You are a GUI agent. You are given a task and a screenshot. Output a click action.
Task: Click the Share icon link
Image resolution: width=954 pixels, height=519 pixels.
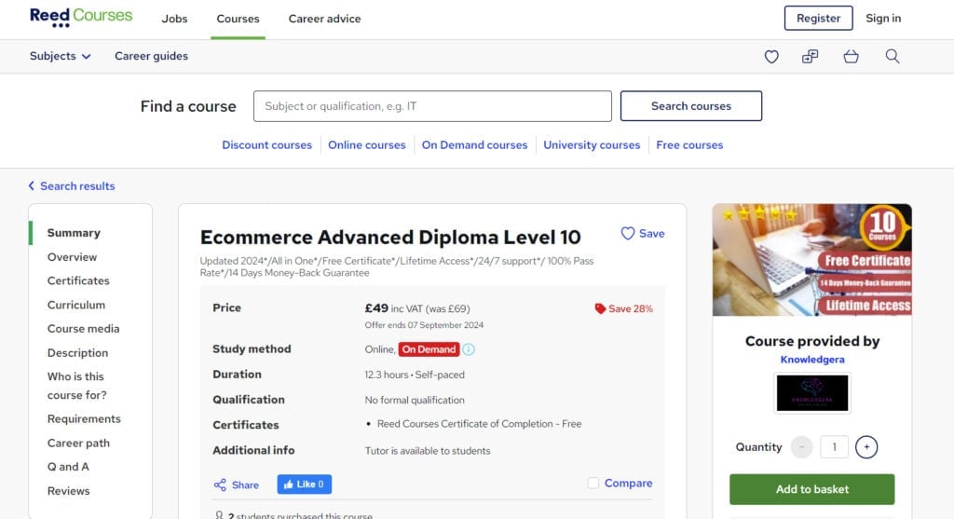[236, 485]
